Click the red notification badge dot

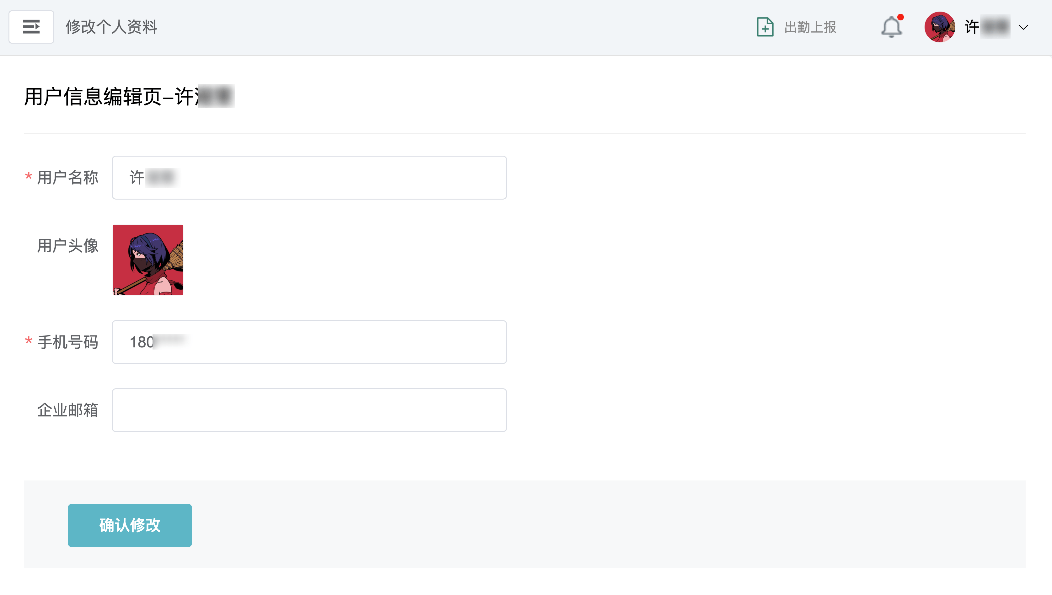(x=900, y=17)
